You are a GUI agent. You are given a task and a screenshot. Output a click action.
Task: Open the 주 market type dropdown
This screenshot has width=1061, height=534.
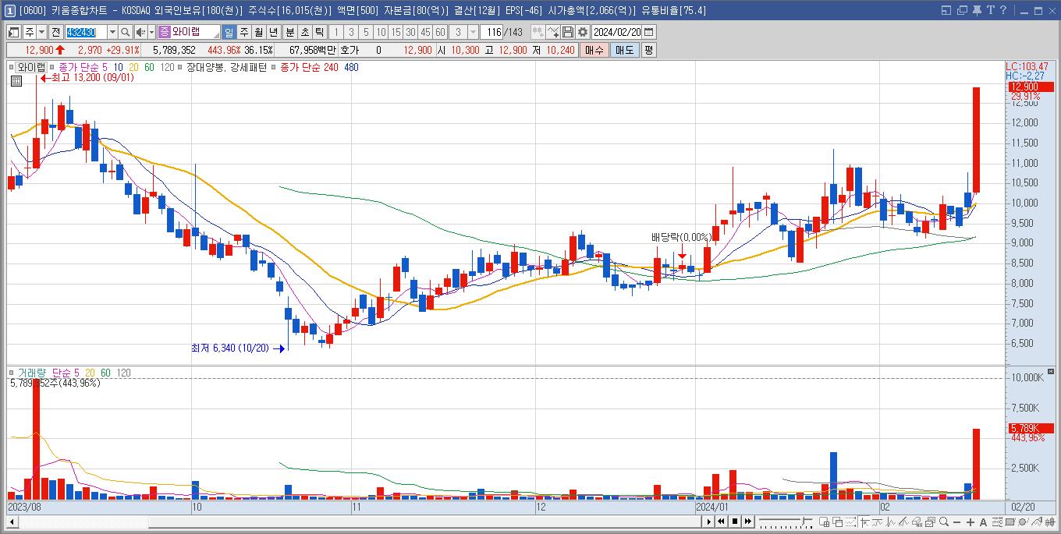[x=41, y=32]
